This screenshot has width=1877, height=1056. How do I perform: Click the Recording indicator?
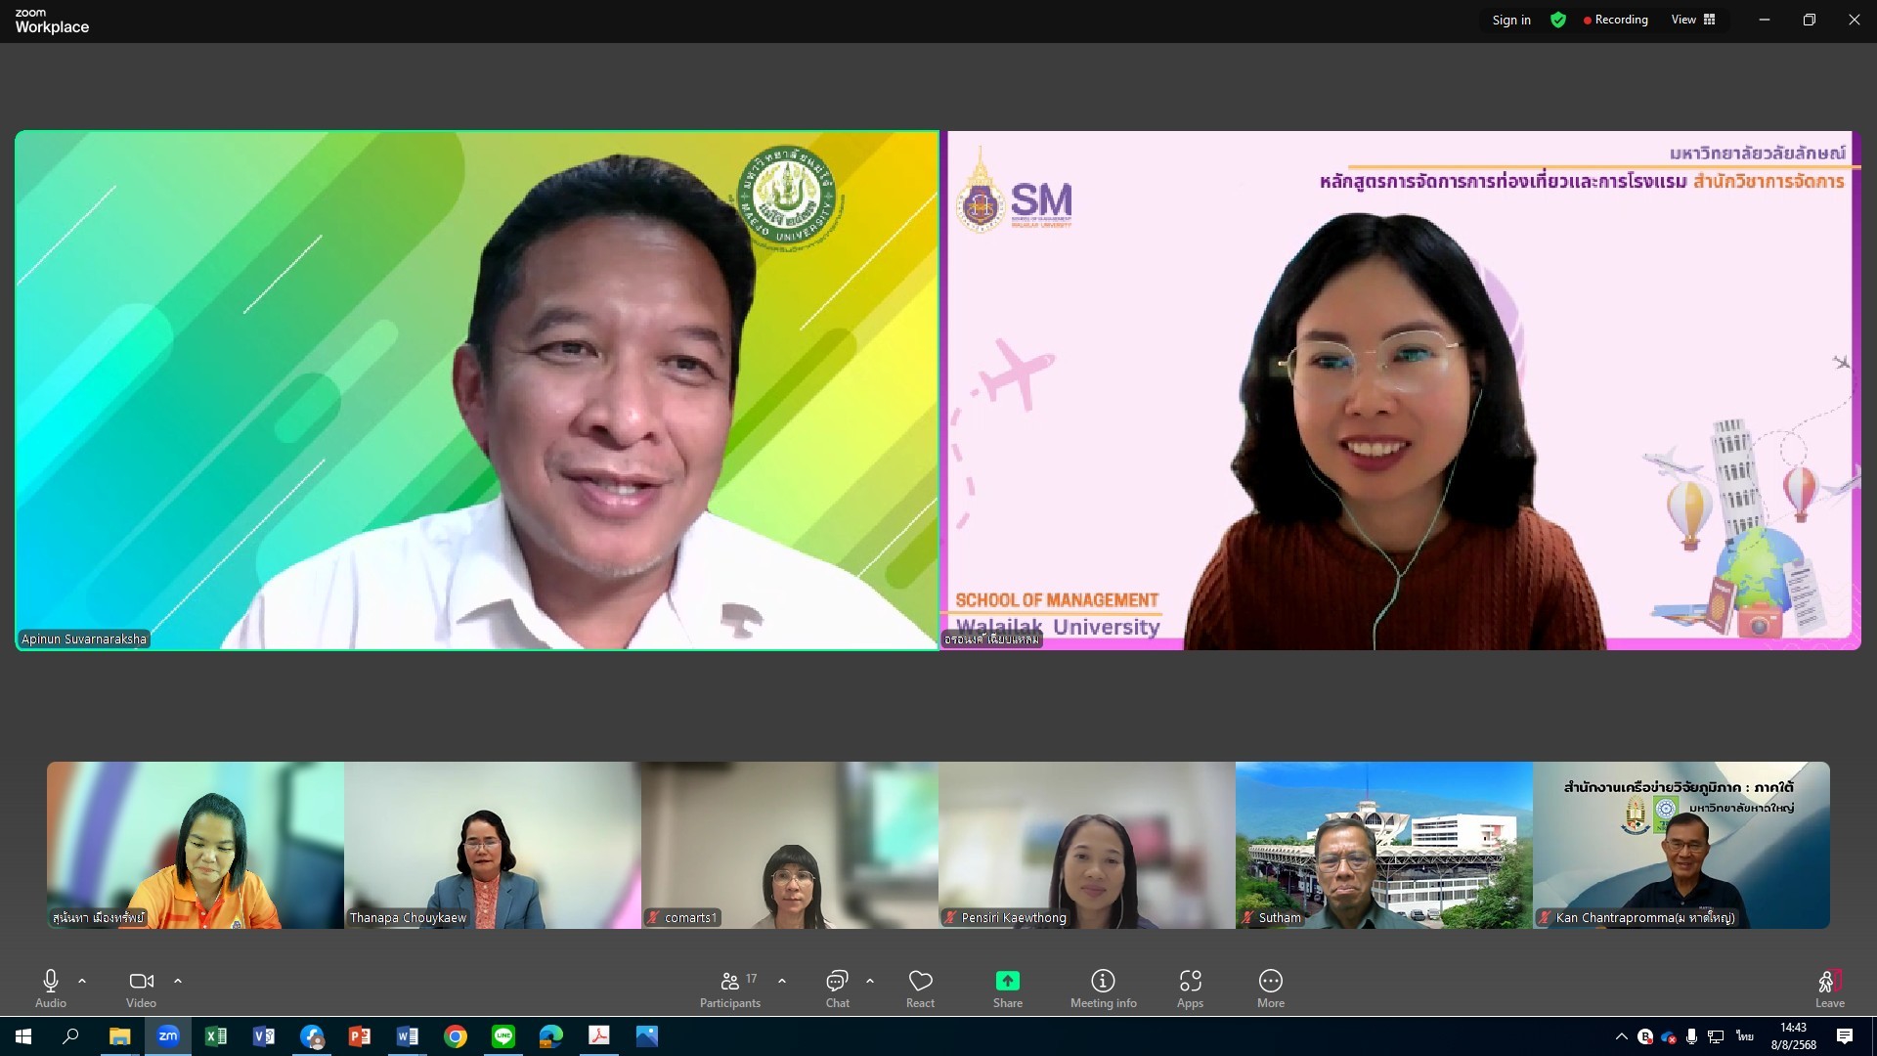1615,20
